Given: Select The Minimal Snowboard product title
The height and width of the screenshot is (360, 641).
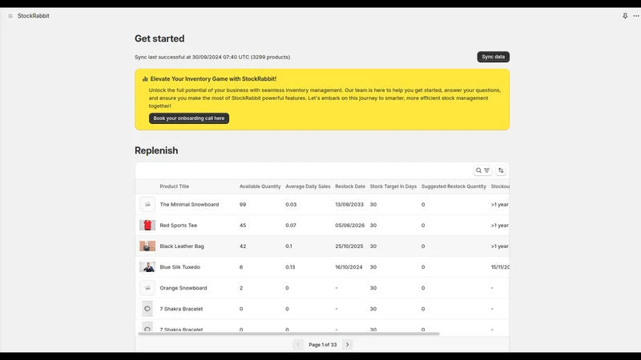Looking at the screenshot, I should click(189, 205).
